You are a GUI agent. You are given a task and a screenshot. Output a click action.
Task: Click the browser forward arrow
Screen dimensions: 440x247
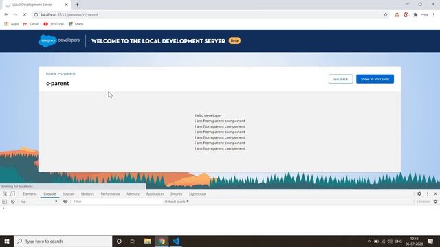(15, 15)
